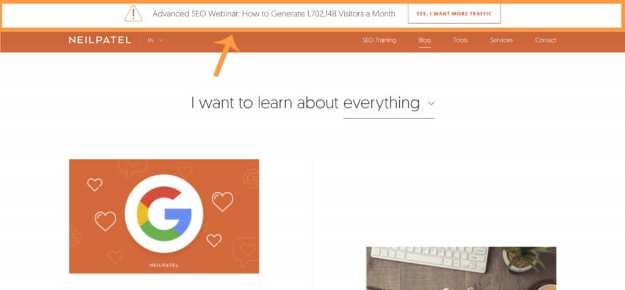625x290 pixels.
Task: Select the EN language label
Action: click(150, 40)
